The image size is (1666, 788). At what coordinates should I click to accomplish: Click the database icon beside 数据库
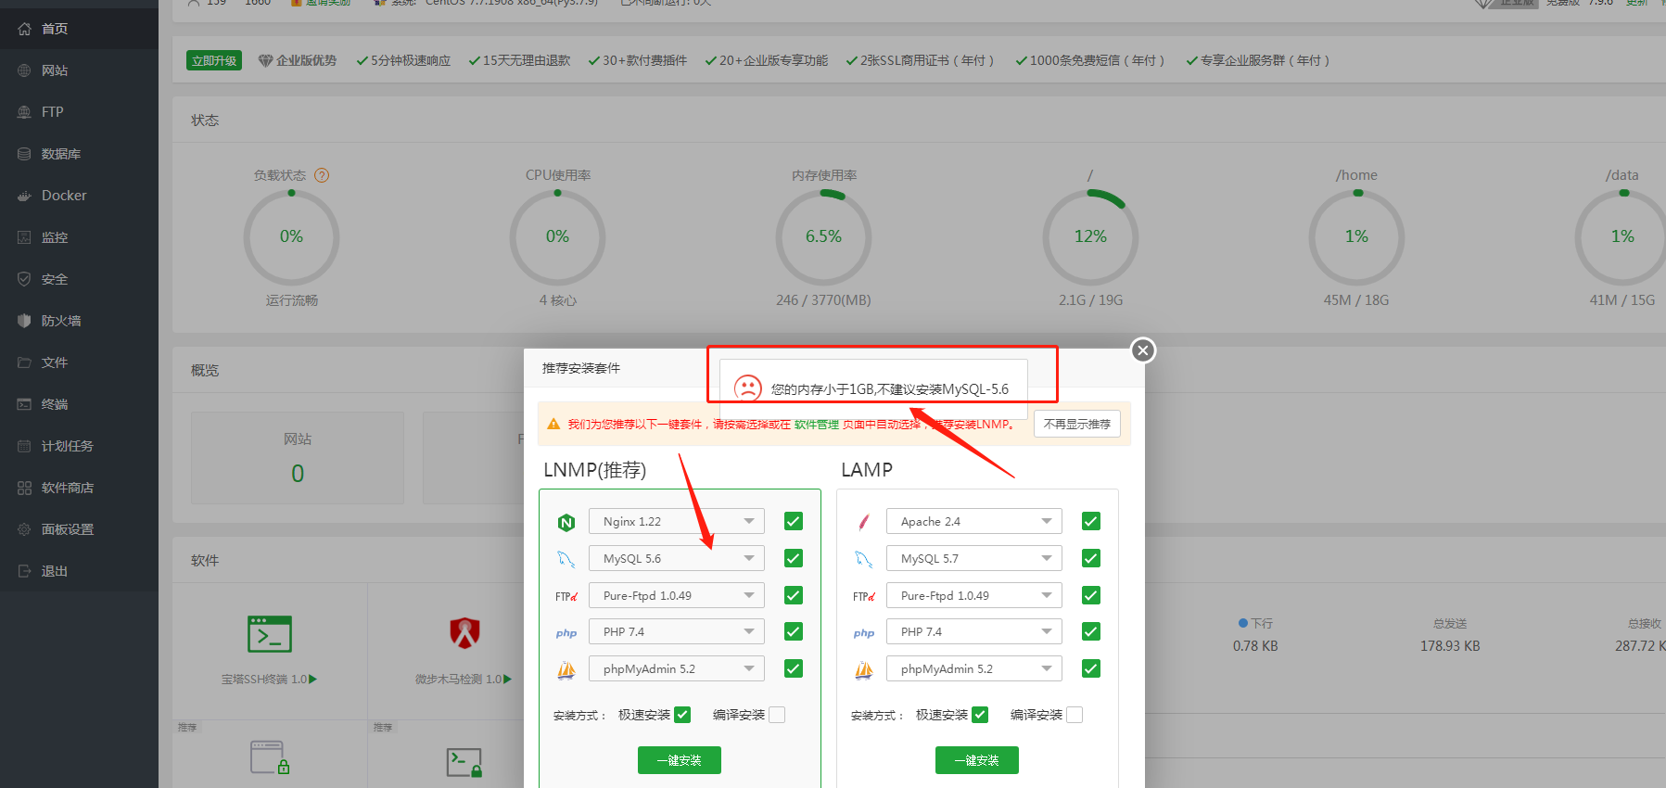24,154
